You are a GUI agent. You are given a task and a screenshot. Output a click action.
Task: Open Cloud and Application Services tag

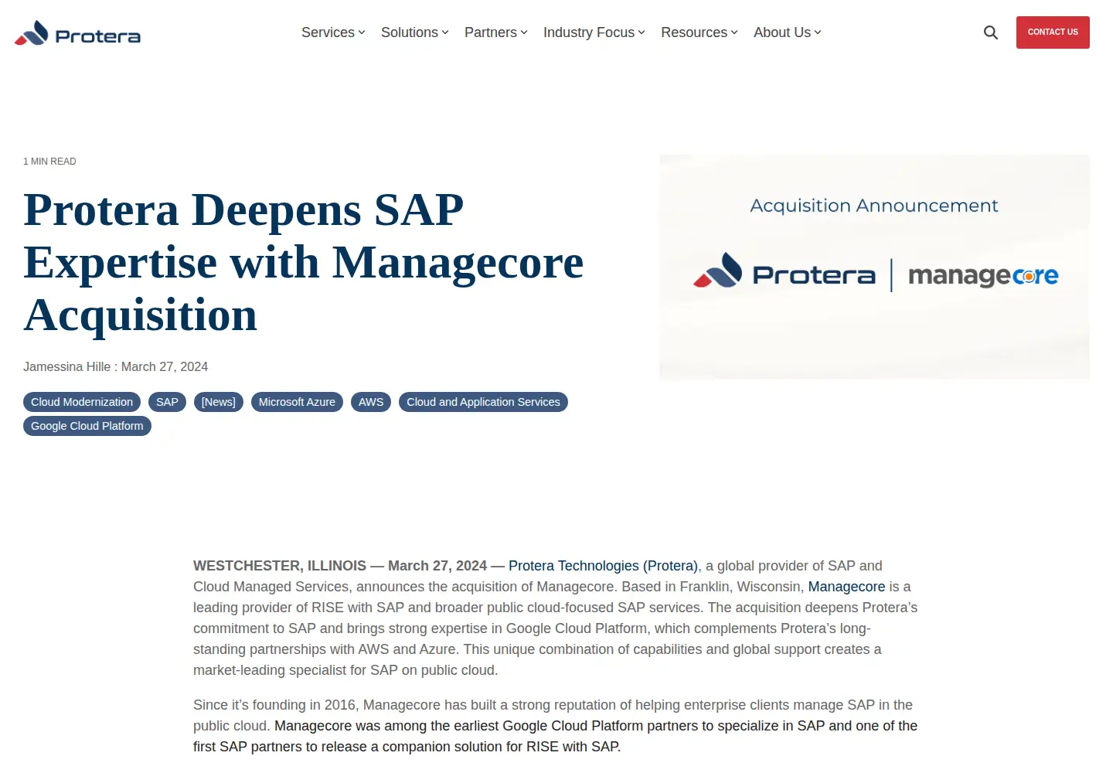pyautogui.click(x=483, y=402)
